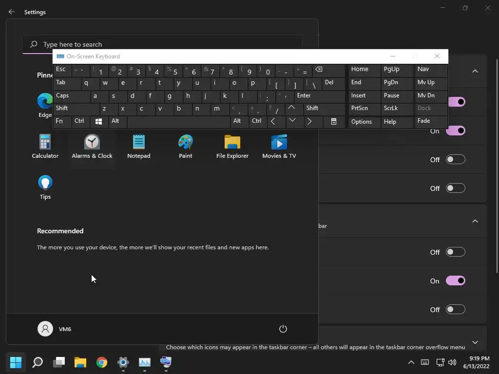Open Edge from pinned apps
The height and width of the screenshot is (374, 499).
tap(45, 105)
